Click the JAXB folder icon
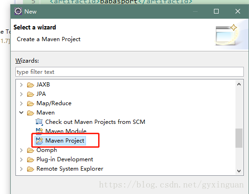Image resolution: width=249 pixels, height=194 pixels. (x=30, y=85)
